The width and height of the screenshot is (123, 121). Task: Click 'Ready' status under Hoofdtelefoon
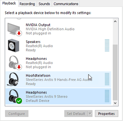[31, 84]
